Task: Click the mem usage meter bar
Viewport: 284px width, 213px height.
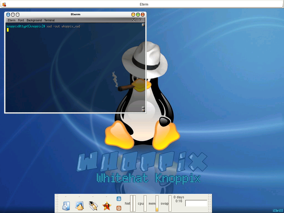Action: (x=157, y=203)
